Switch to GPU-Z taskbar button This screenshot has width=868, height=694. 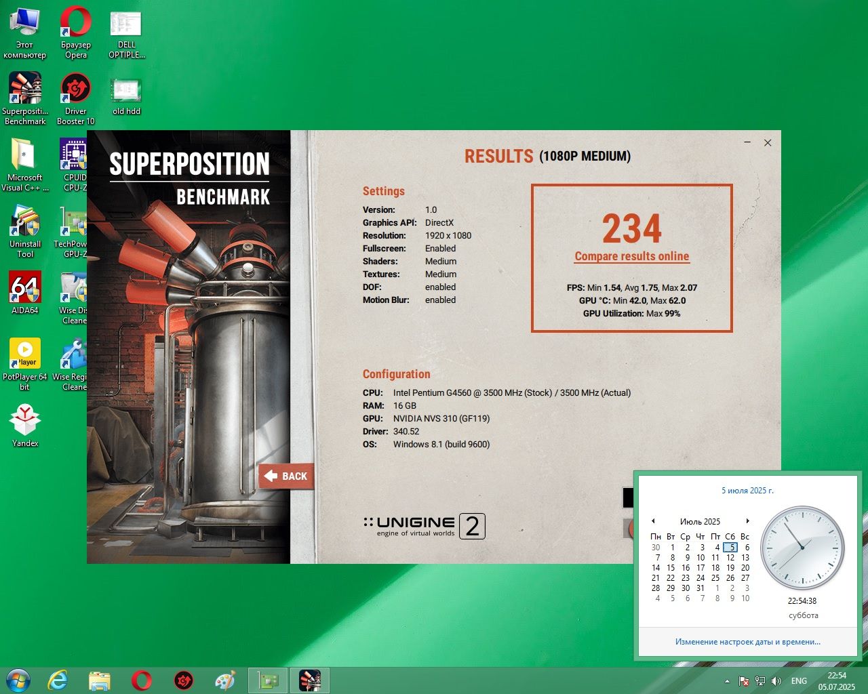(x=268, y=680)
